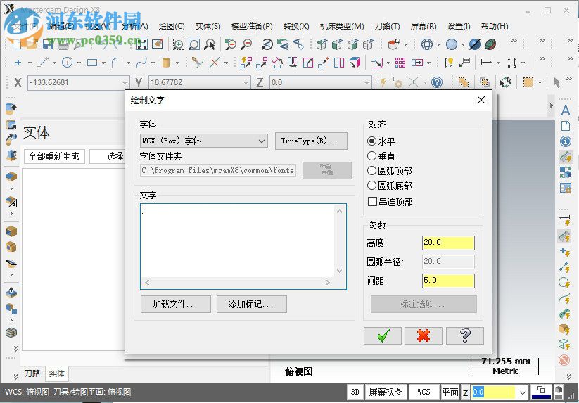
Task: Expand the status bar Z depth dropdown
Action: point(523,392)
